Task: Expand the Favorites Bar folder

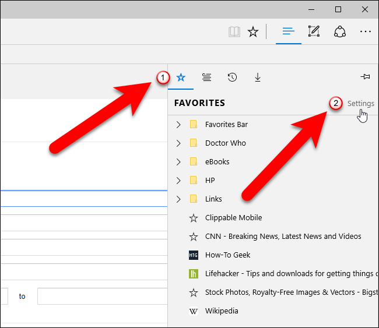Action: coord(179,124)
